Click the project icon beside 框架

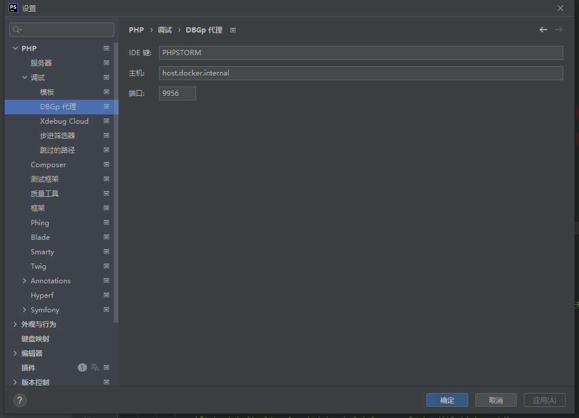(x=106, y=208)
